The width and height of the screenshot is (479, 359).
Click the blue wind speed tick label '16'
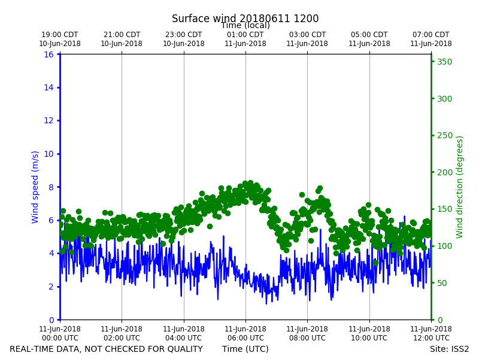tap(48, 54)
